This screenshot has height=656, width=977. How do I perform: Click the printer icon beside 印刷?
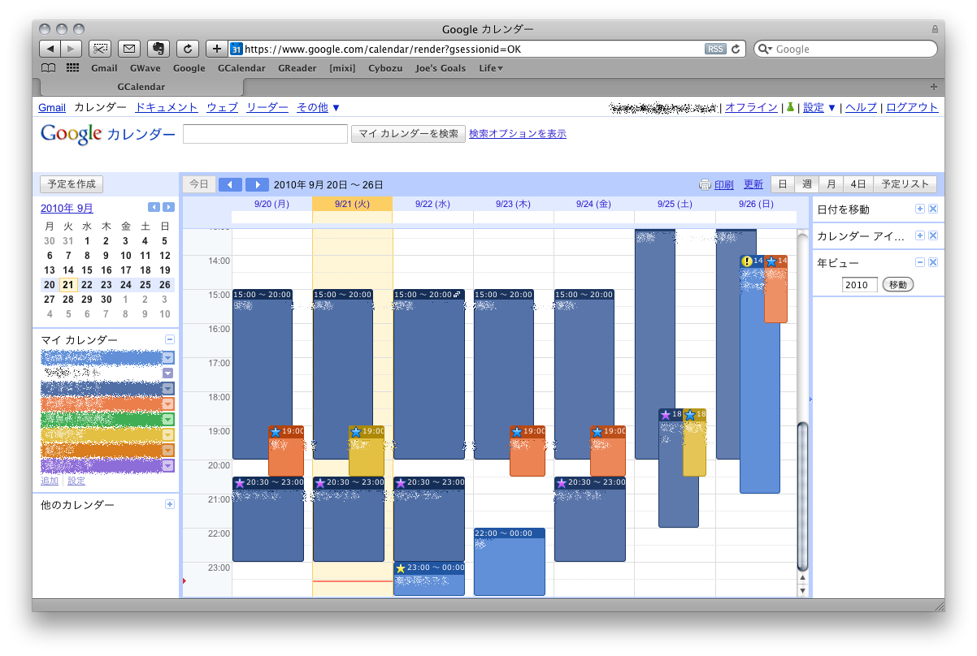coord(705,184)
